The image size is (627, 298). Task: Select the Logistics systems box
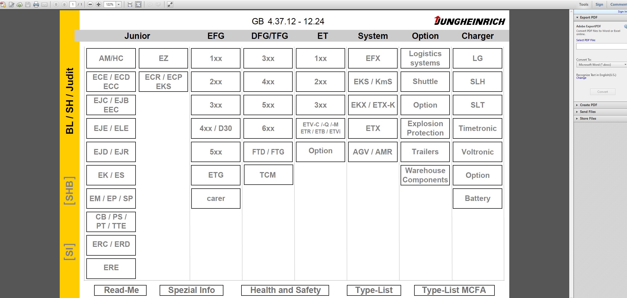[x=425, y=58]
